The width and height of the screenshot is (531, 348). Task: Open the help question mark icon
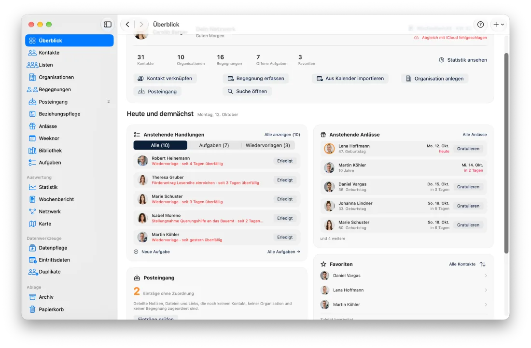coord(480,24)
